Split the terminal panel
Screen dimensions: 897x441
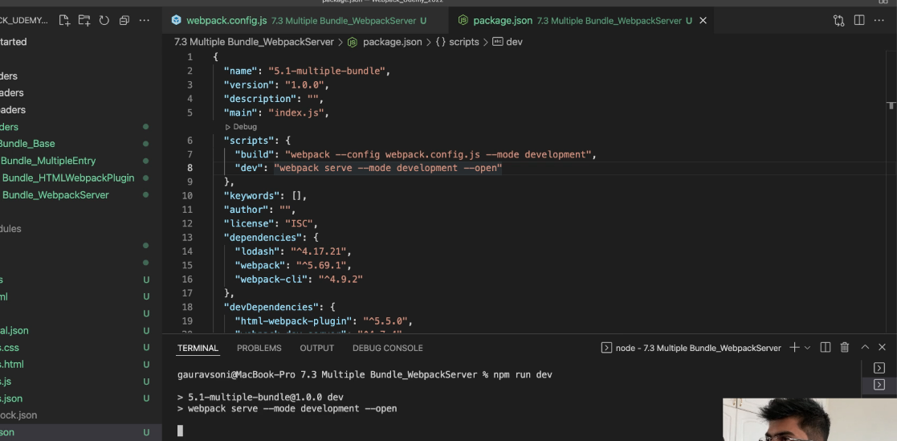click(825, 347)
